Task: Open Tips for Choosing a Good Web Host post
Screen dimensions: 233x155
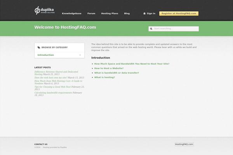Action: click(x=52, y=87)
